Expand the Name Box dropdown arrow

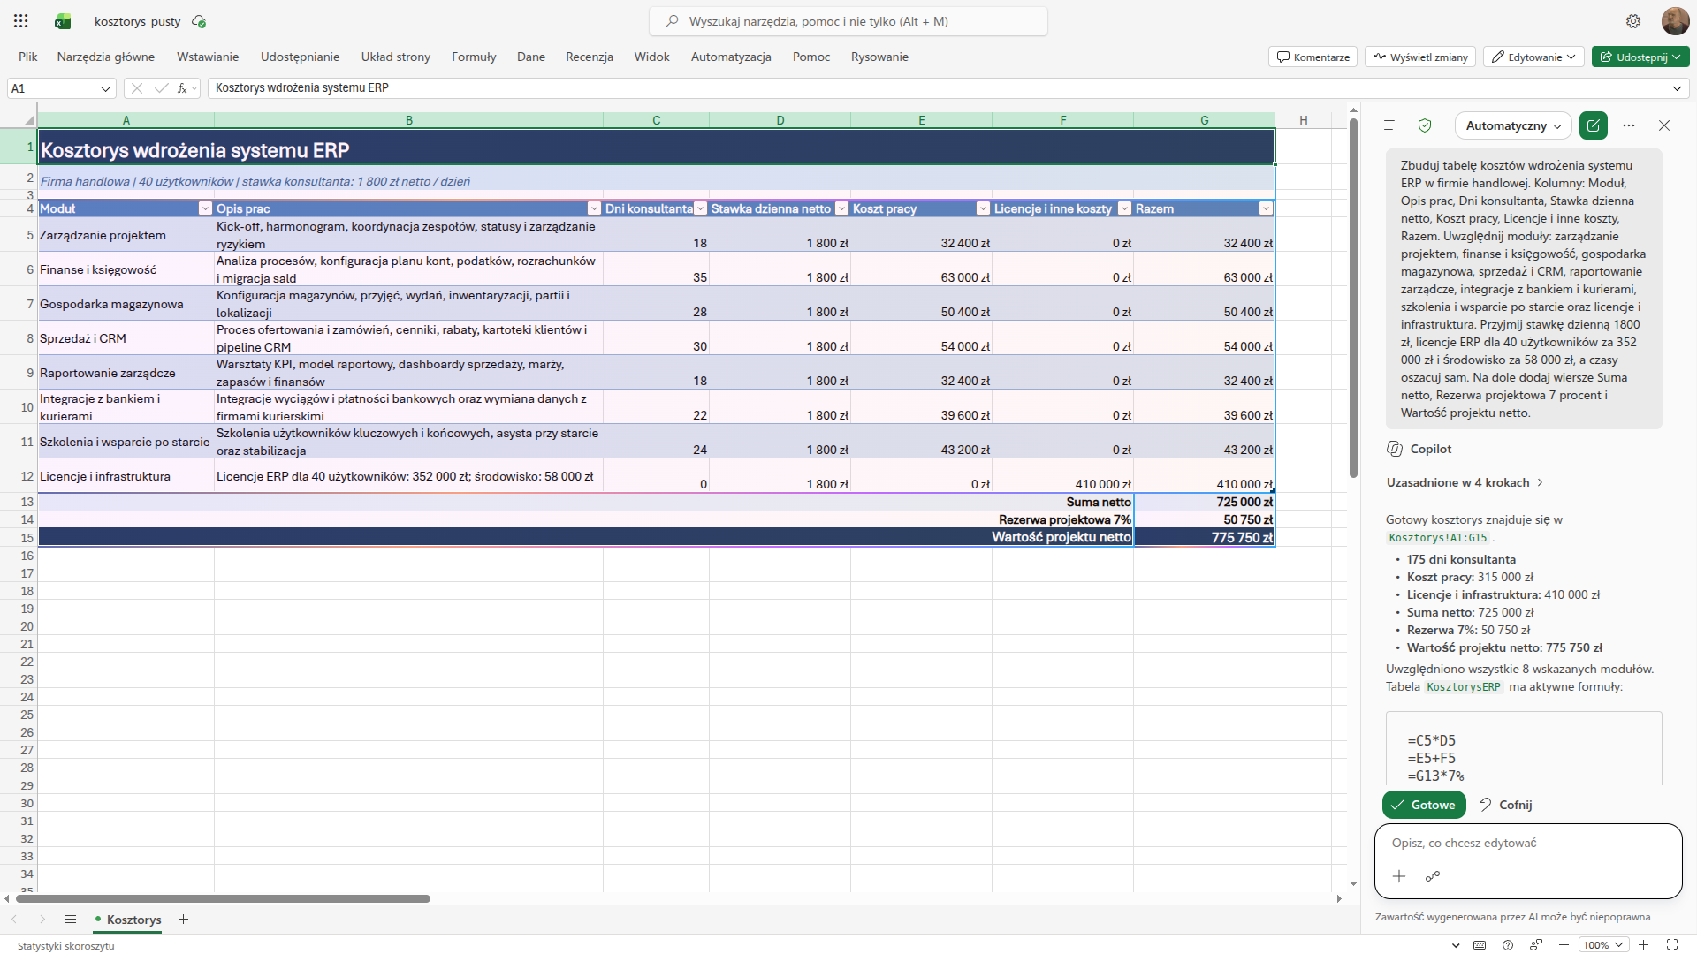(x=105, y=88)
